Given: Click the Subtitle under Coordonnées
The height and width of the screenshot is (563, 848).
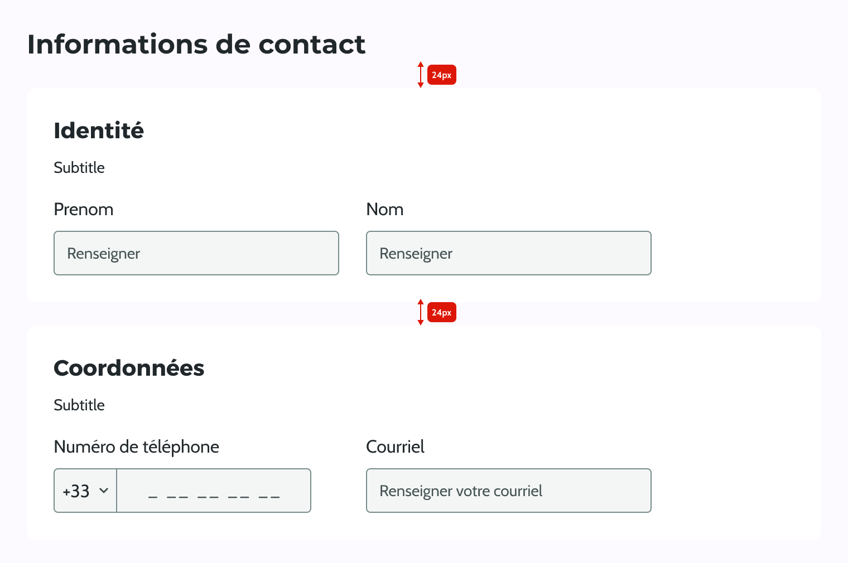Looking at the screenshot, I should 79,405.
